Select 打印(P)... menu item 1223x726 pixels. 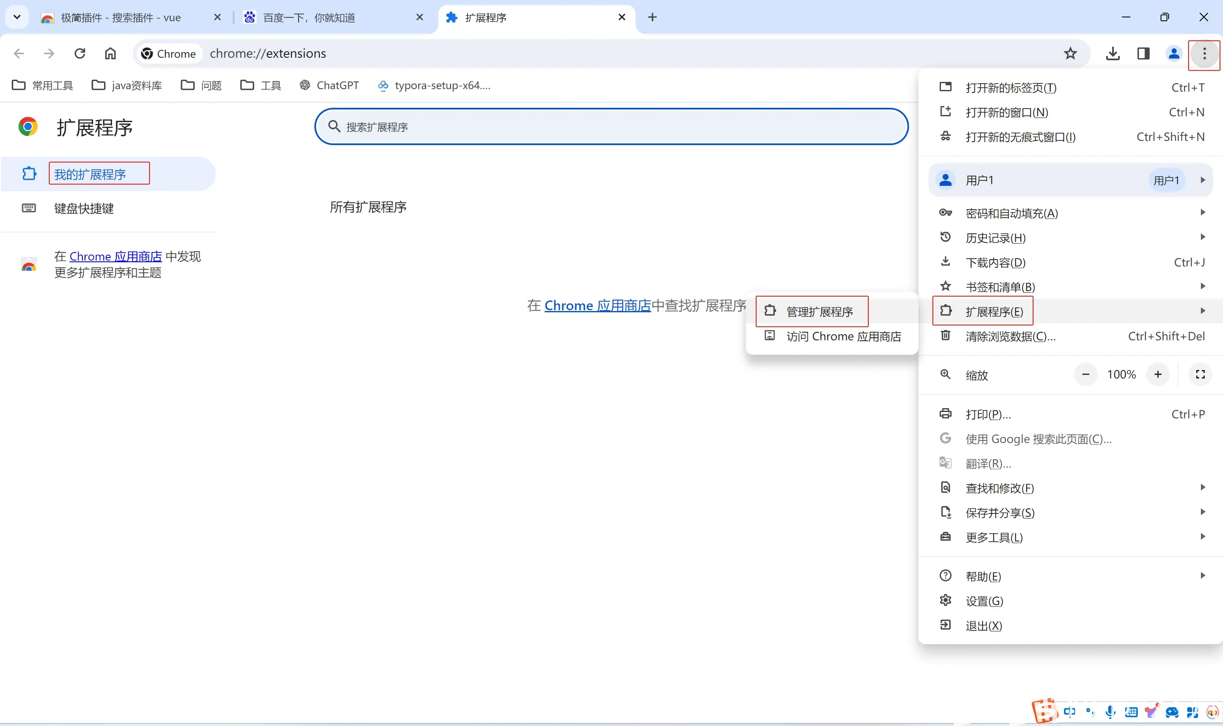[x=1070, y=415]
